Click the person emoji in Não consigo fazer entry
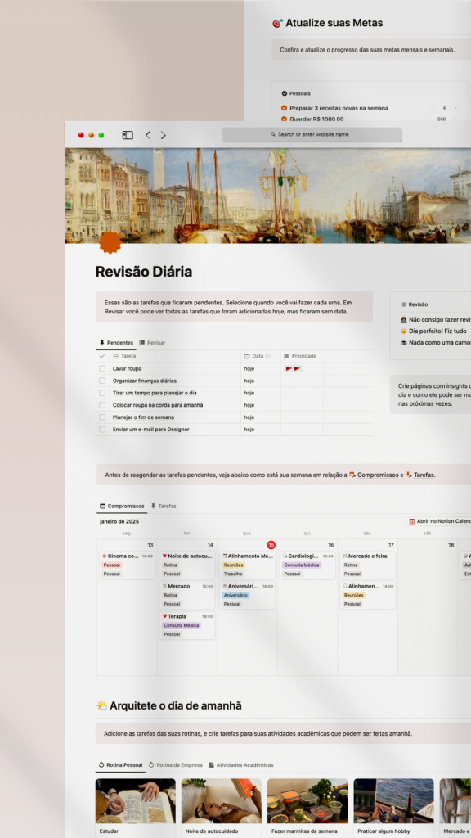This screenshot has height=838, width=471. click(x=404, y=320)
